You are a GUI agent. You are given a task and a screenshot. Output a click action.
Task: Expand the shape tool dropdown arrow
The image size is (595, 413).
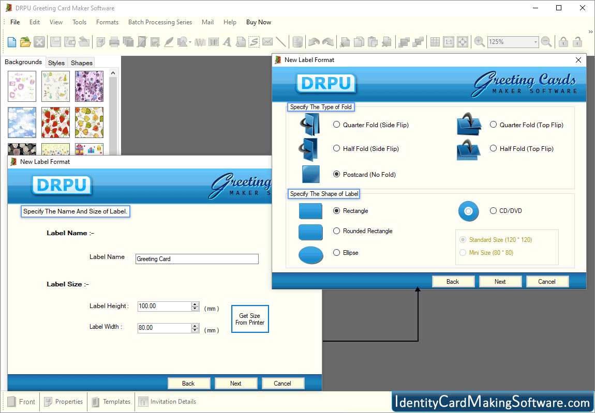(190, 42)
